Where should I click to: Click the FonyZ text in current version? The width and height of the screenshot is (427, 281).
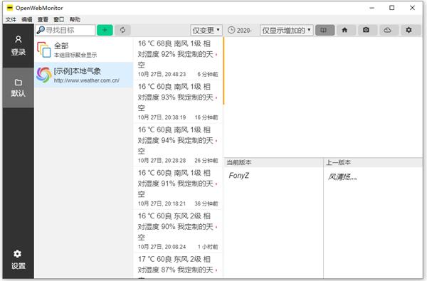coord(239,175)
